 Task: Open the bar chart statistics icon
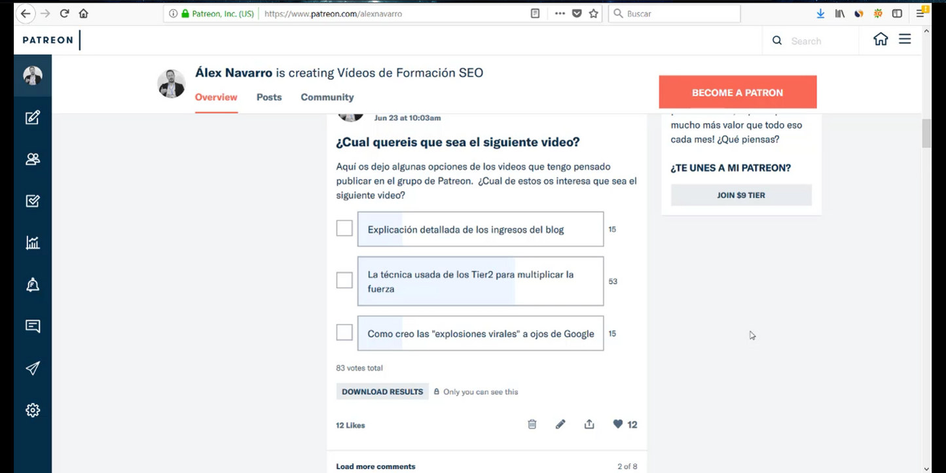tap(33, 242)
